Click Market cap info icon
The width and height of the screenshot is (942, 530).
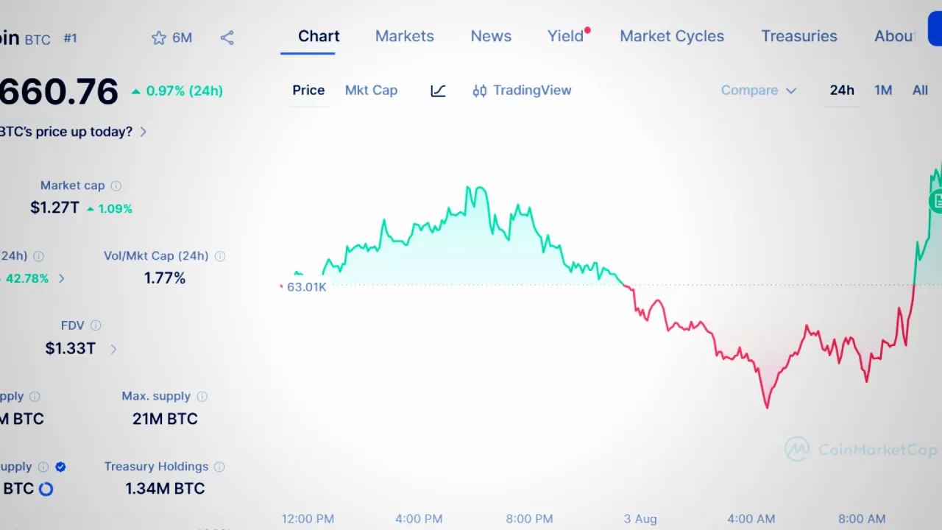[x=116, y=186]
